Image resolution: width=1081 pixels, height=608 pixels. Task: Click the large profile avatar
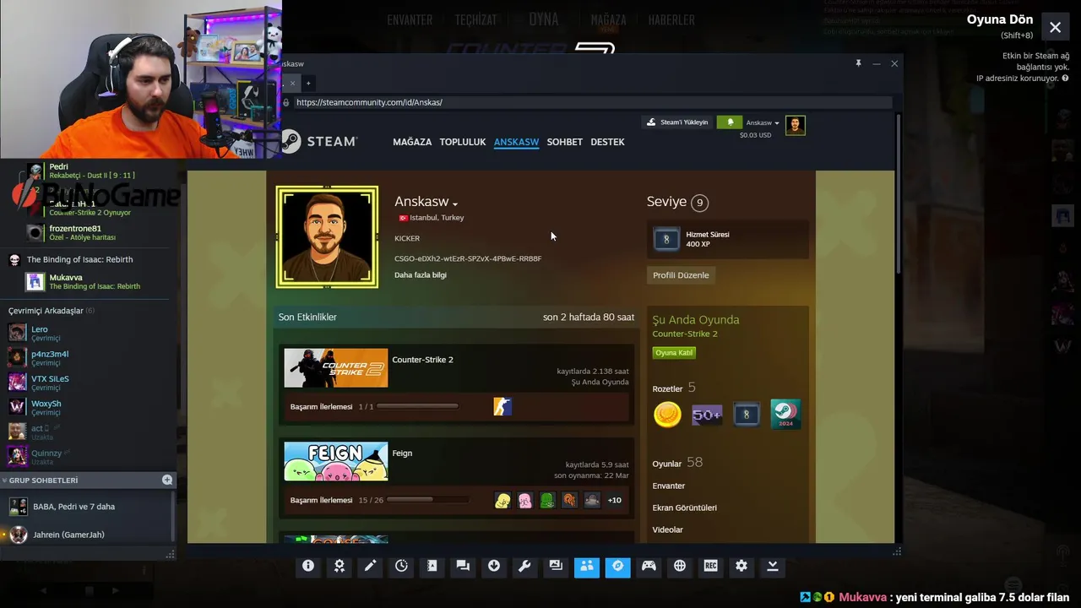[x=327, y=237]
